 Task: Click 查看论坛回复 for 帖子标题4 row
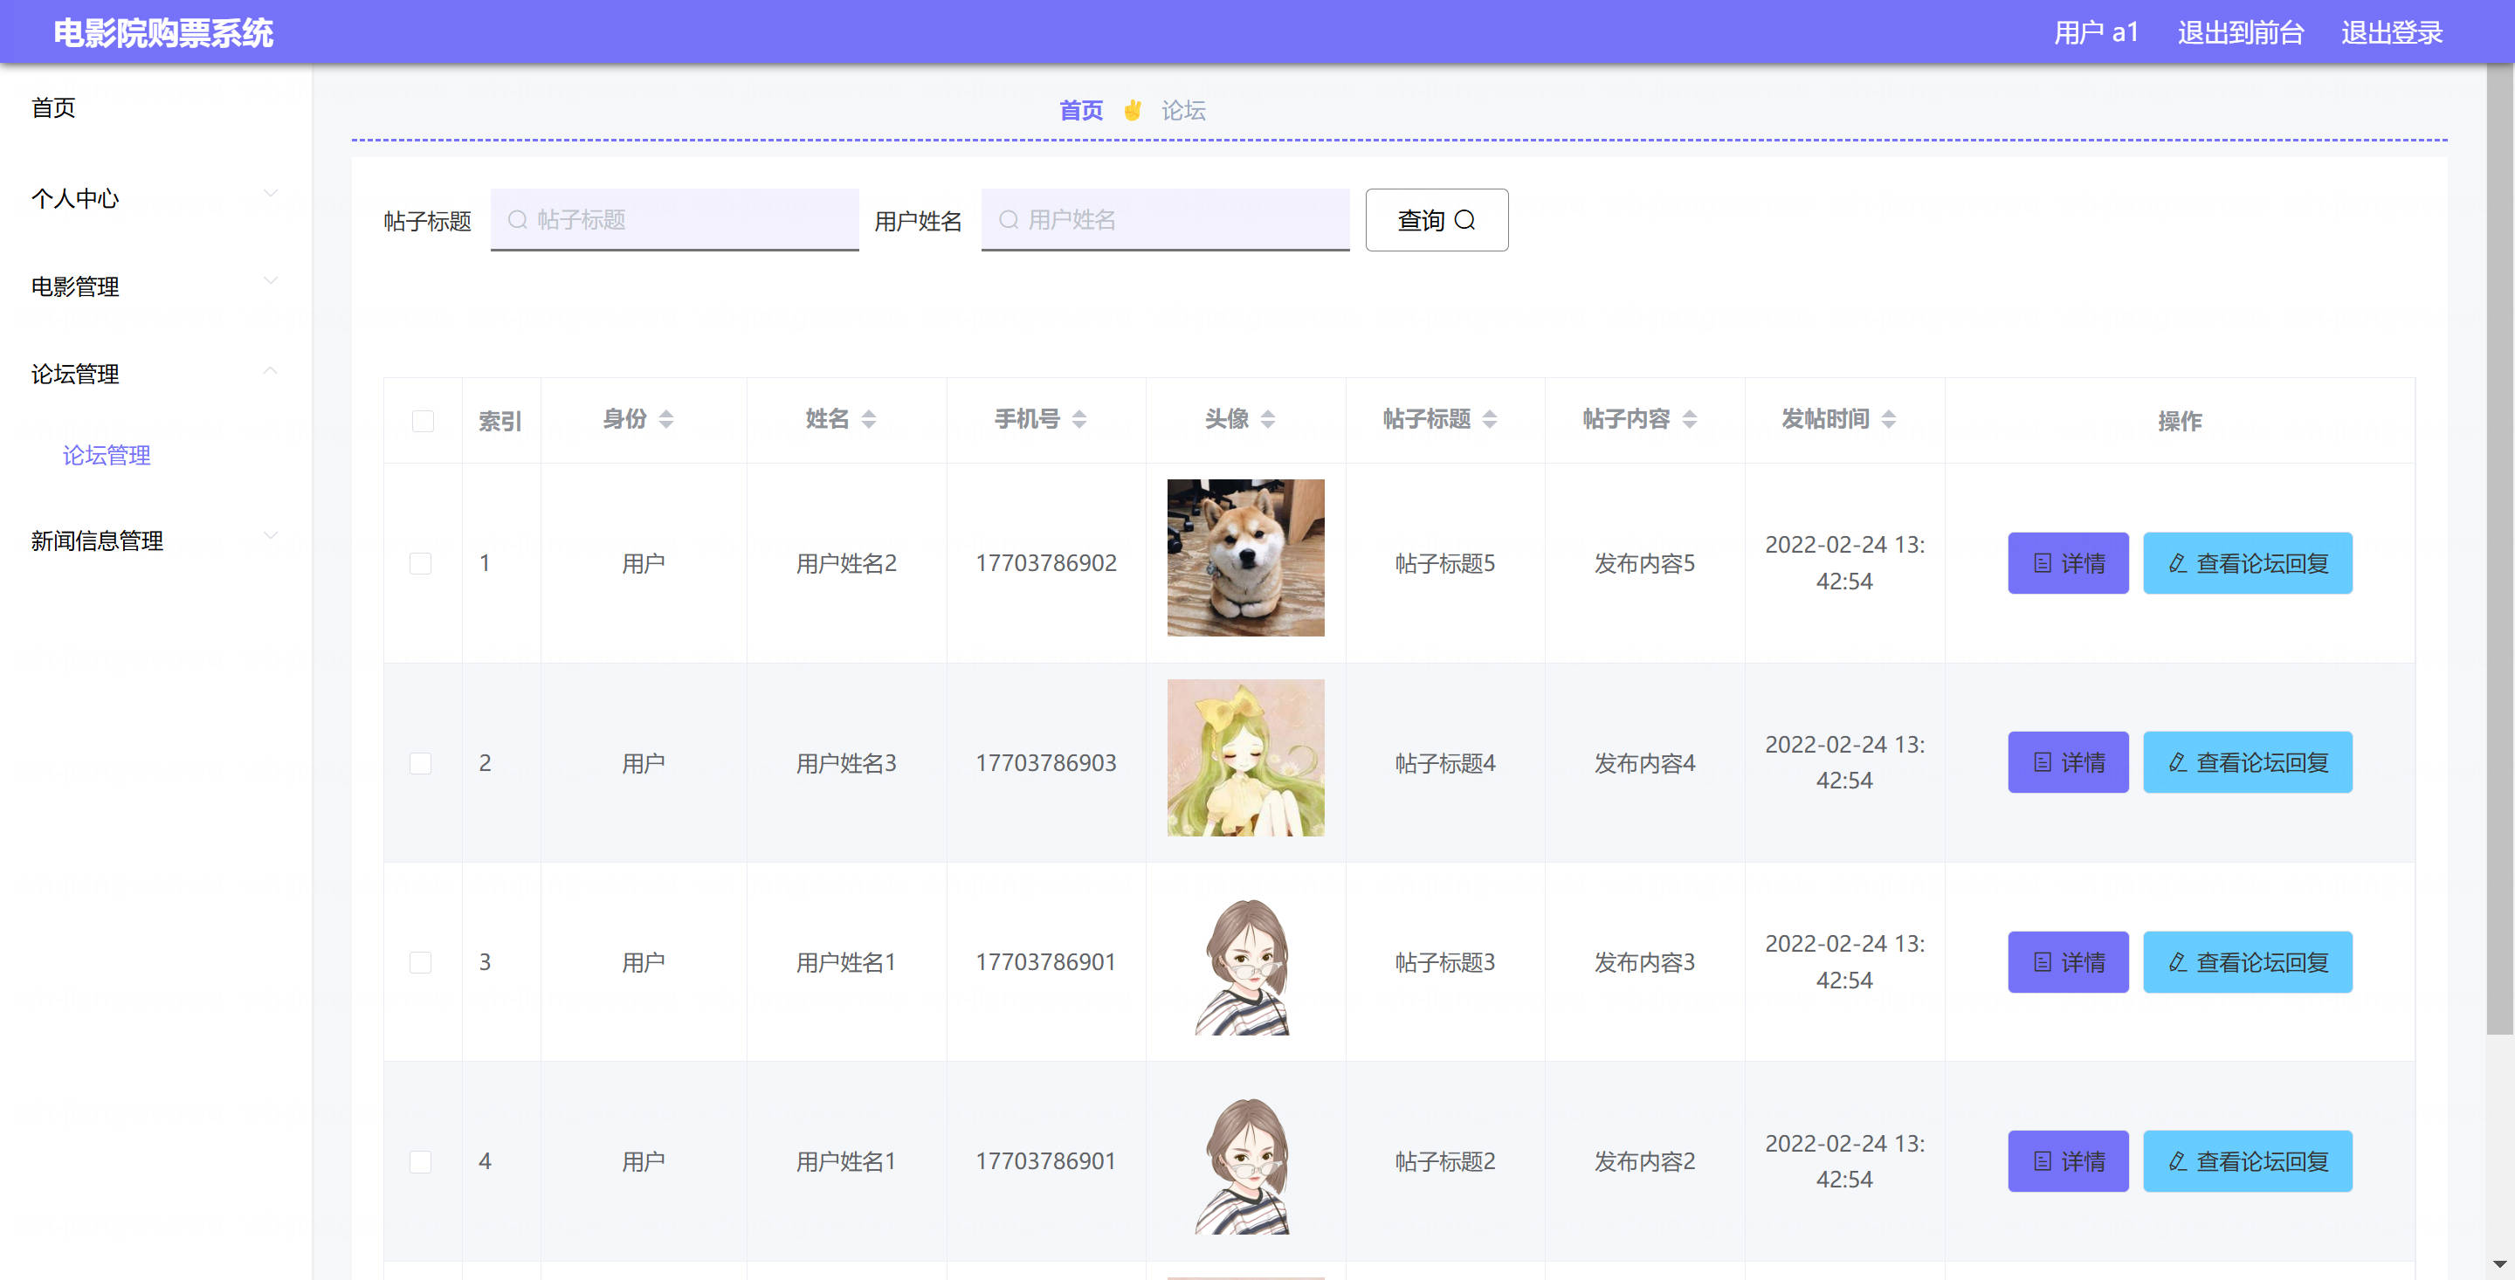point(2247,762)
